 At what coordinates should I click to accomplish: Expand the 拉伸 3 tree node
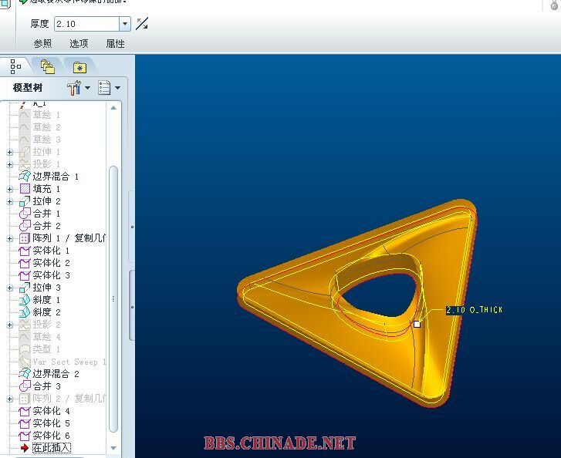tap(10, 288)
